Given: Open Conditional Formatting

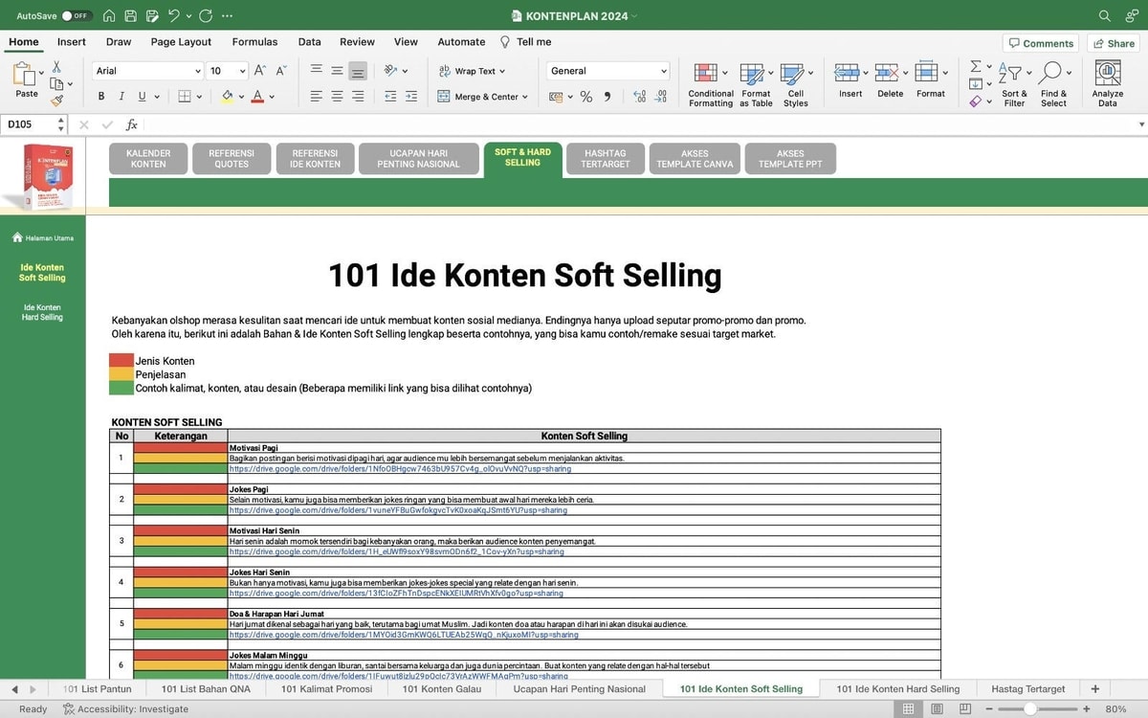Looking at the screenshot, I should [x=710, y=84].
